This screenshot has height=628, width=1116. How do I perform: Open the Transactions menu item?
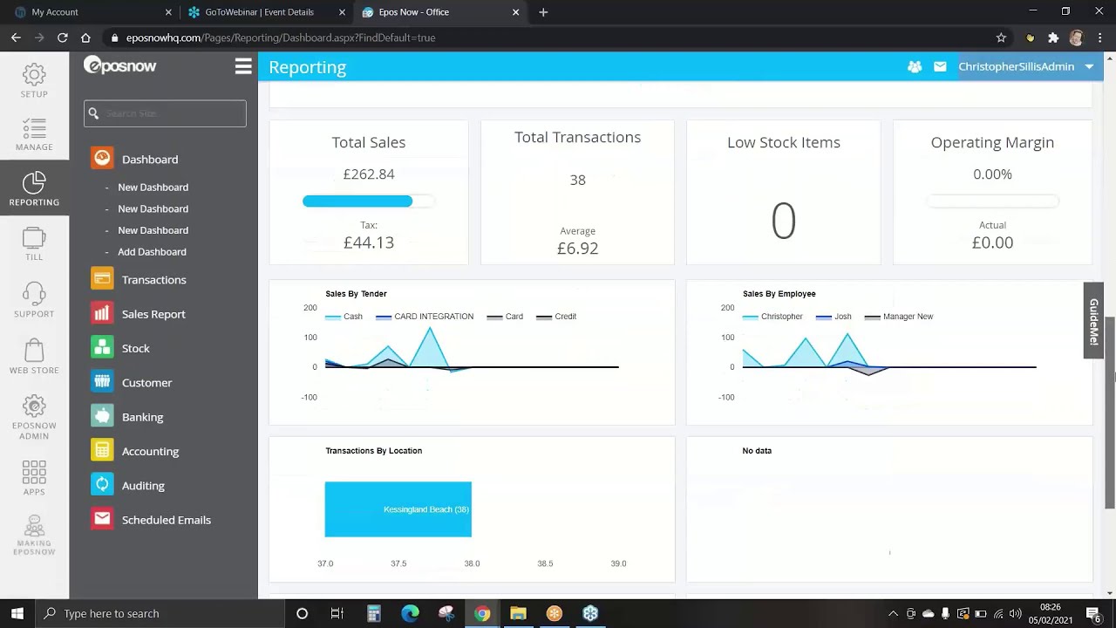[x=154, y=280]
